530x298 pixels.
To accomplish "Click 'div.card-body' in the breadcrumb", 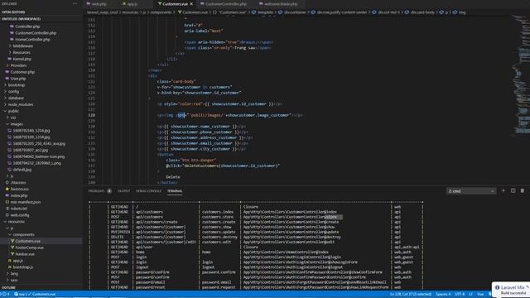I will coord(422,12).
